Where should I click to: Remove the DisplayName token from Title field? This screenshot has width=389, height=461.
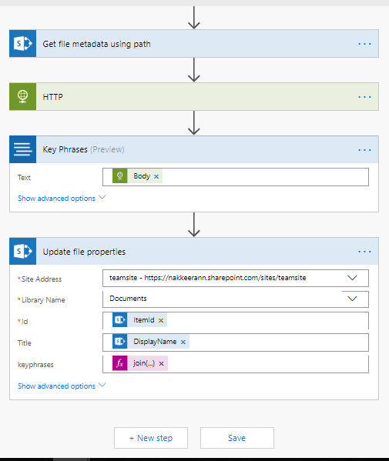point(183,342)
